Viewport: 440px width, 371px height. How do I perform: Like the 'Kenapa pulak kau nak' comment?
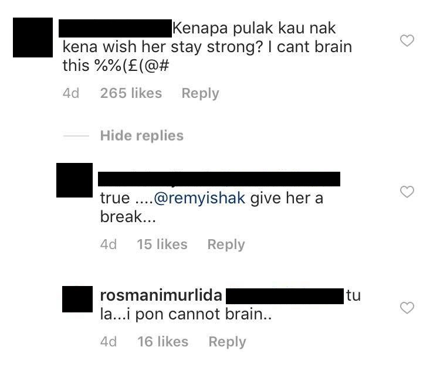click(x=407, y=40)
